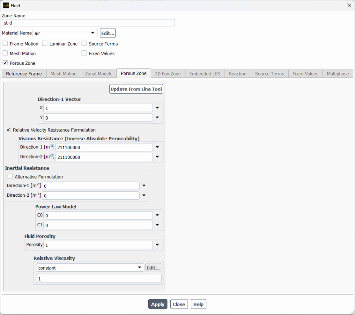Click the Direction-1 Vector Y input field
The image size is (355, 315).
tap(98, 118)
